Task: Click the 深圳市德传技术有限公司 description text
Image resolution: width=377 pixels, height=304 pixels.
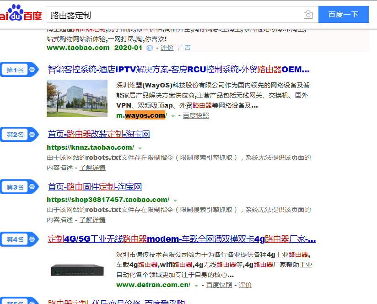Action: coord(214,265)
